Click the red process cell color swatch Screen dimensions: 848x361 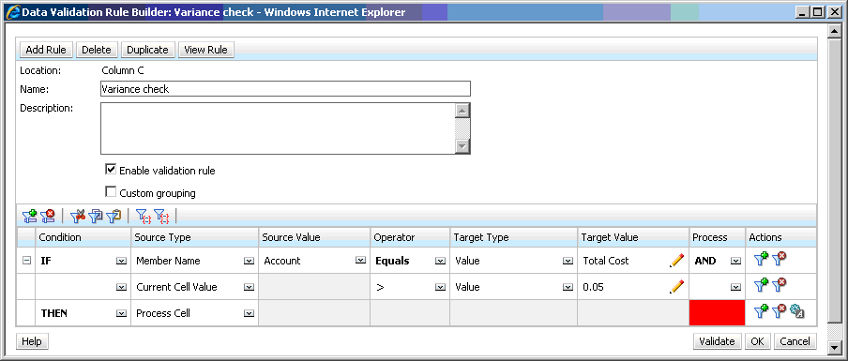(x=717, y=312)
